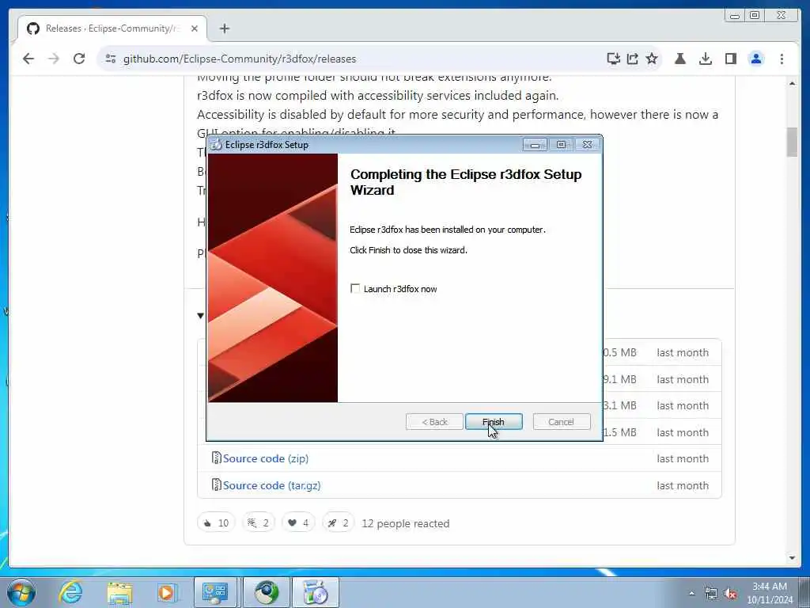Click the r3dfox setup installer taskbar icon

coord(316,592)
